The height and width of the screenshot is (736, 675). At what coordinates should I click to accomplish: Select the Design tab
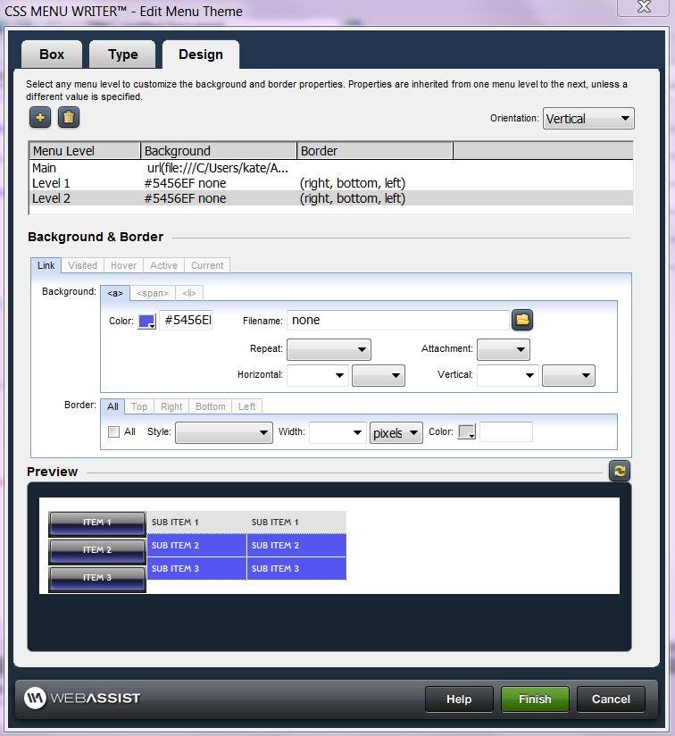pyautogui.click(x=201, y=54)
